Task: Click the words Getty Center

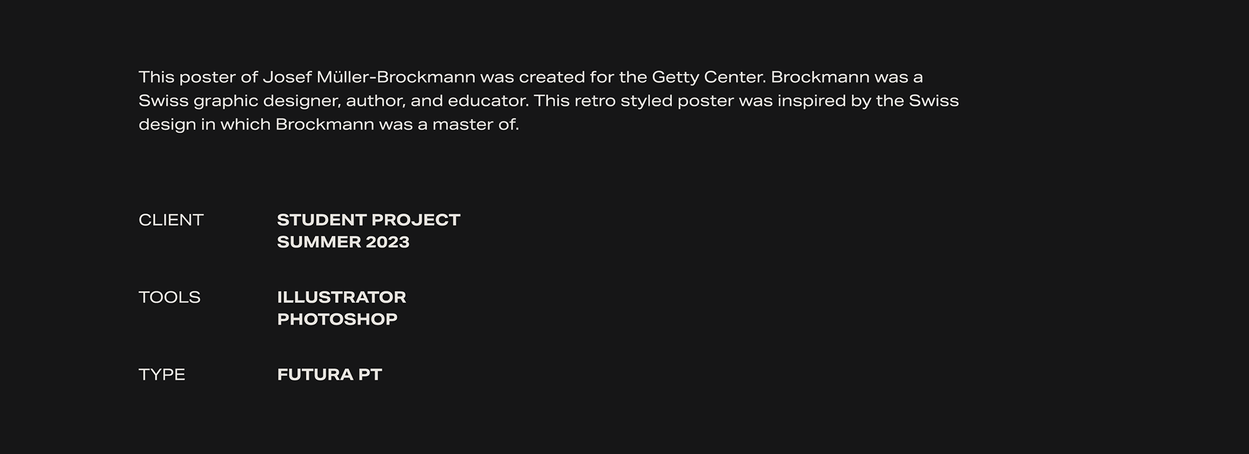Action: point(708,77)
